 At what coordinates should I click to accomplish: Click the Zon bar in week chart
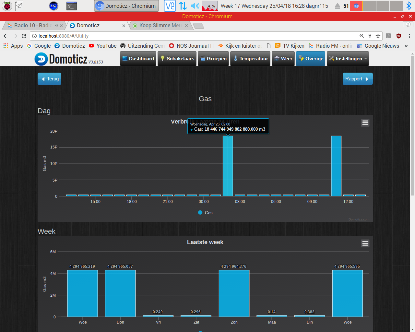[x=234, y=293]
